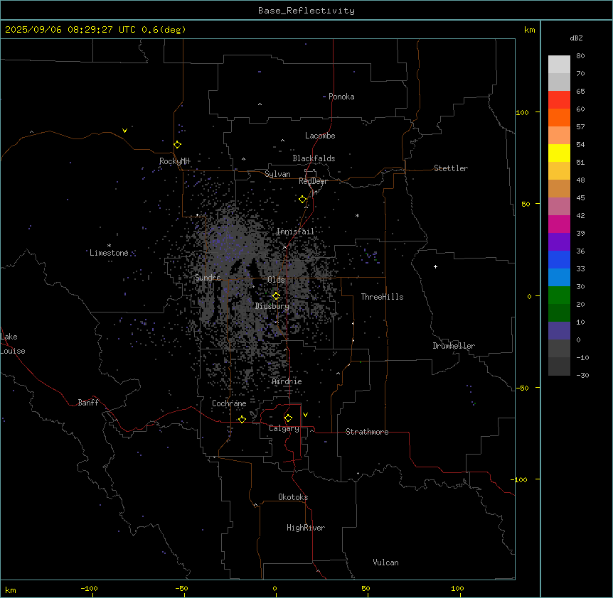Click the yellow diamond marker below Cochrane
The width and height of the screenshot is (613, 598).
pos(242,419)
